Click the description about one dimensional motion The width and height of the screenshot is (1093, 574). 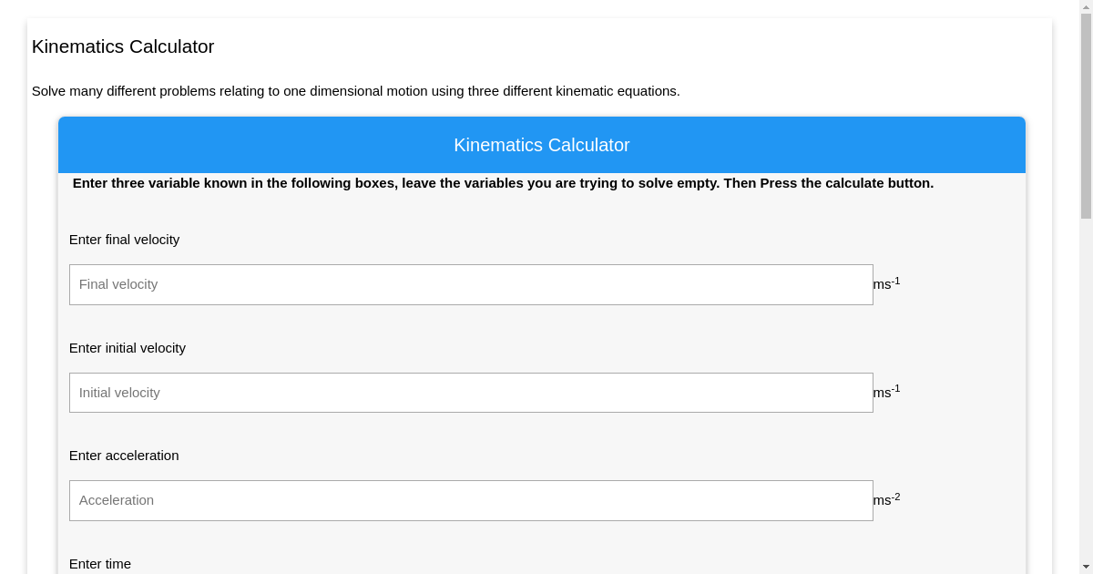click(355, 91)
